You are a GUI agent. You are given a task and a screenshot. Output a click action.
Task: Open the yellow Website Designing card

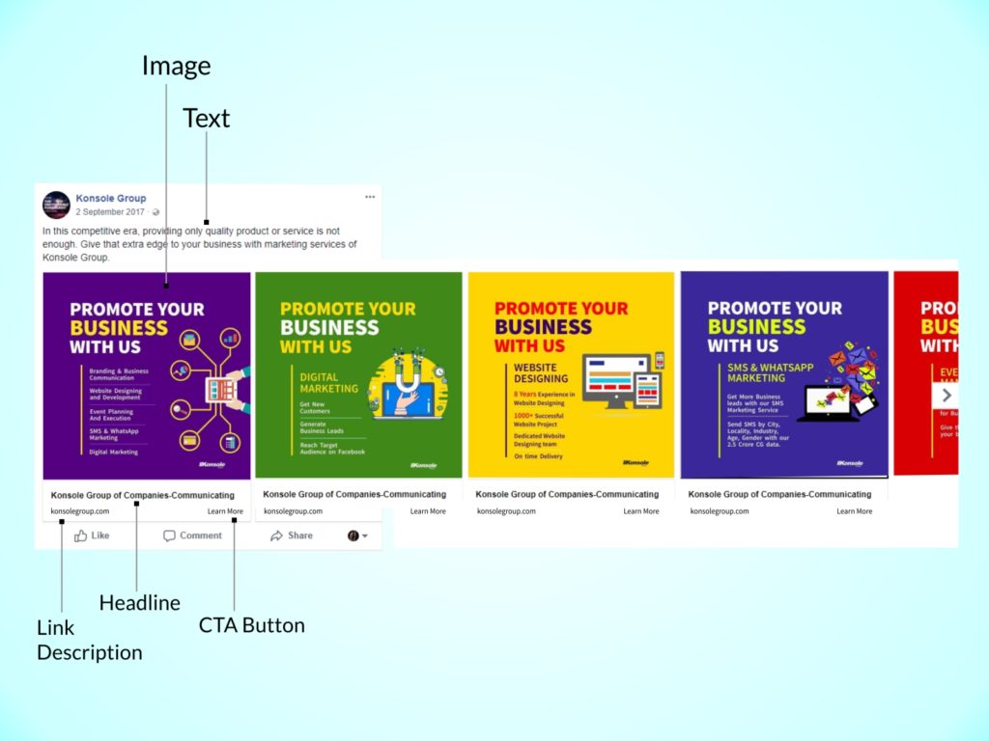(x=571, y=375)
